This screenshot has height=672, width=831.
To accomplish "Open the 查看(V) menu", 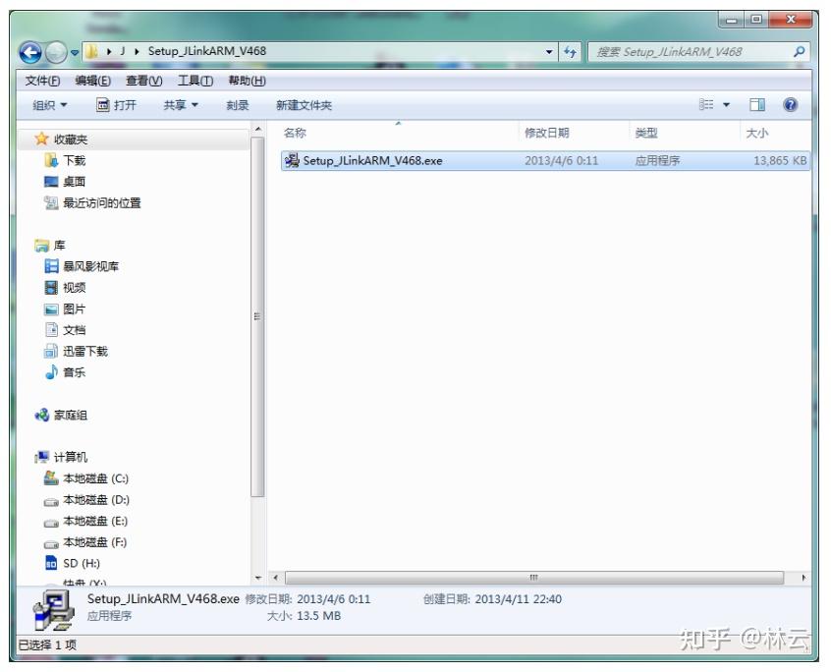I will coord(143,81).
